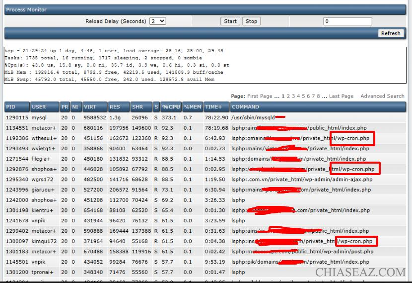Navigate to page 8 of results
The width and height of the screenshot is (412, 283).
pyautogui.click(x=318, y=96)
